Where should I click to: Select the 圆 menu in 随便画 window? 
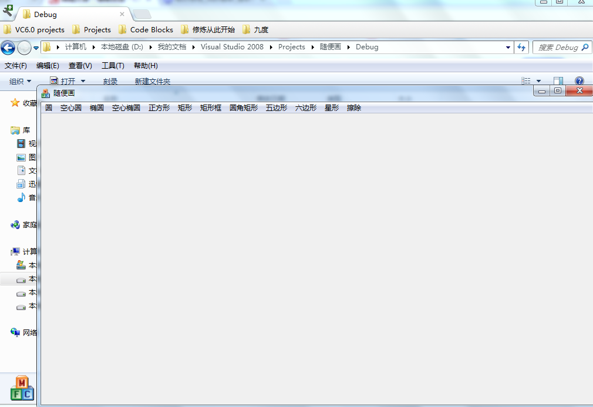48,108
